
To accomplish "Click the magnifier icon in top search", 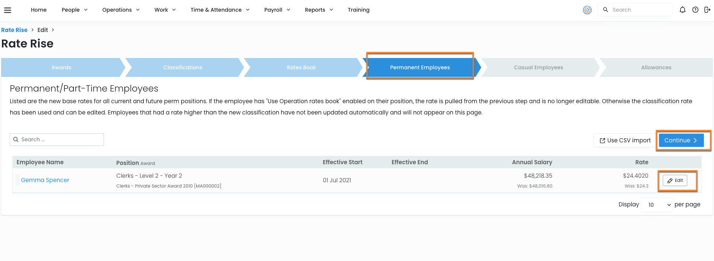I will tap(606, 10).
